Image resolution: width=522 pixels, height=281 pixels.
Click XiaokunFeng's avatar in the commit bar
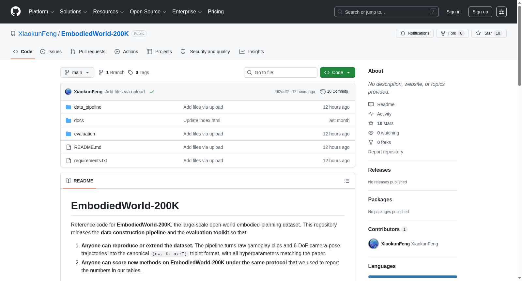68,92
